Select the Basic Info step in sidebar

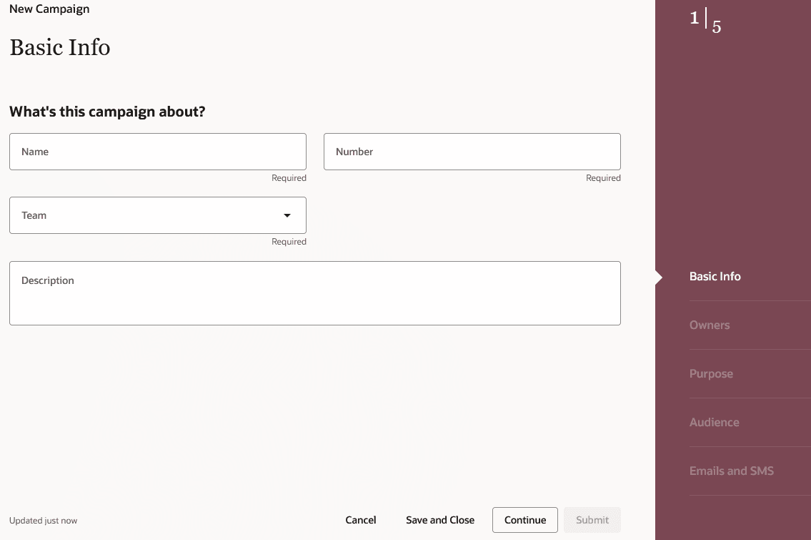tap(715, 276)
